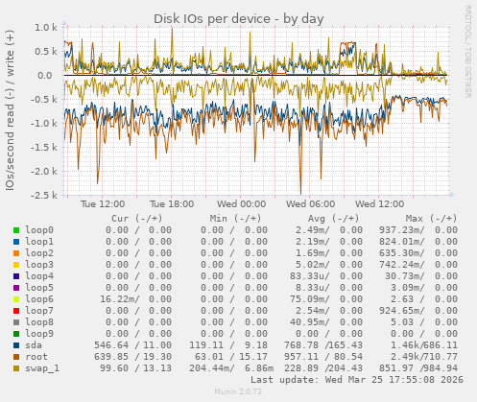Click the loop9 dark green legend swatch
Image resolution: width=477 pixels, height=402 pixels.
click(16, 334)
